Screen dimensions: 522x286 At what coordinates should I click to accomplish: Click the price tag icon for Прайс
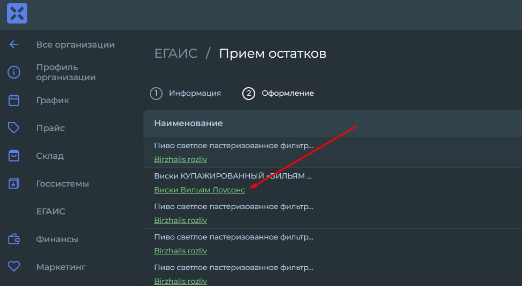click(14, 128)
